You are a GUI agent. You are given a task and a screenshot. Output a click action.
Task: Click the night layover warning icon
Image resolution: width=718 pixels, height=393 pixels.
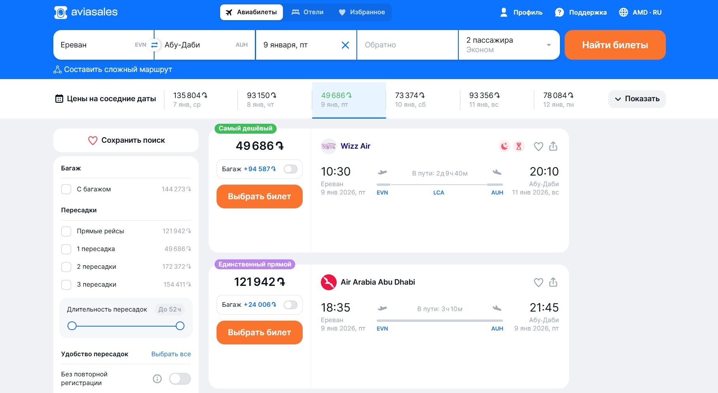504,146
